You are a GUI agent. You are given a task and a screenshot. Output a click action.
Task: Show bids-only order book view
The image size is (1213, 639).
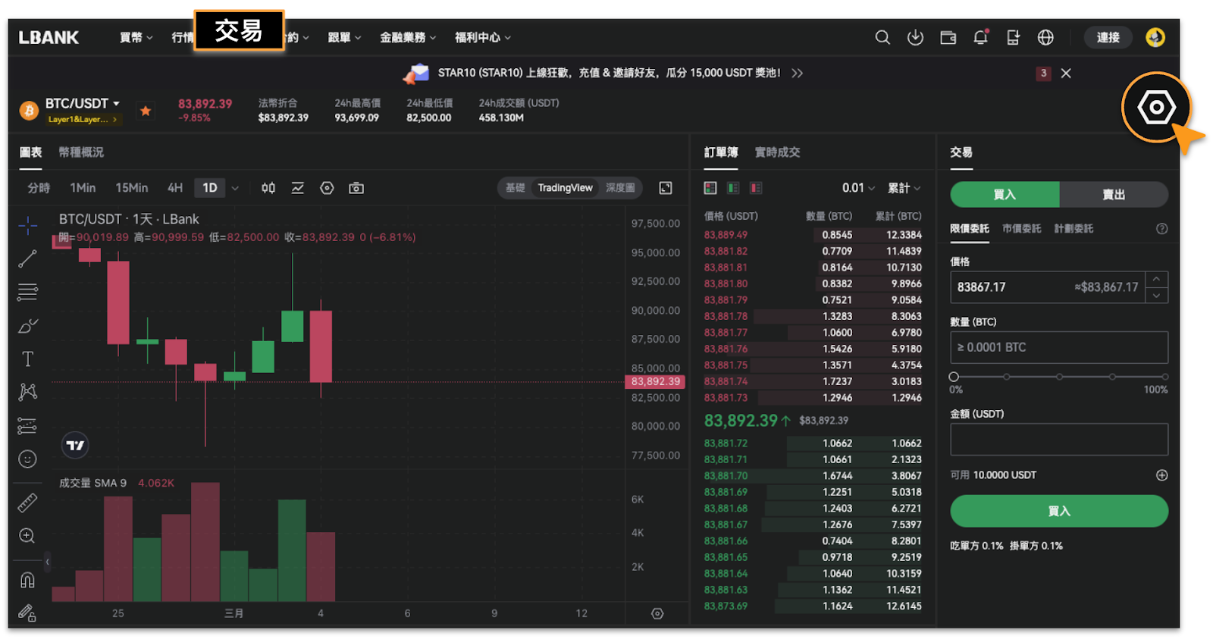[x=733, y=188]
